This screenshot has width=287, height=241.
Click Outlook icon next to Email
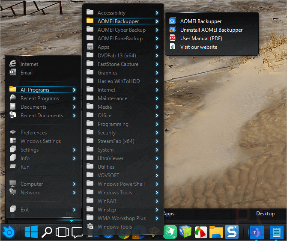click(x=13, y=72)
